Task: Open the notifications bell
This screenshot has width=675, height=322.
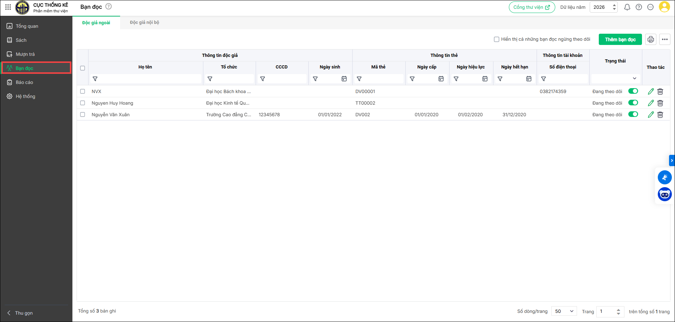Action: (x=627, y=7)
